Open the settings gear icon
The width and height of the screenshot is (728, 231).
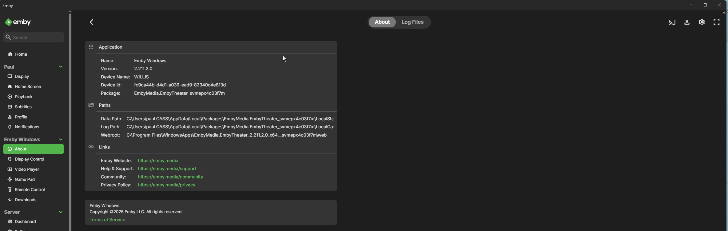[702, 22]
